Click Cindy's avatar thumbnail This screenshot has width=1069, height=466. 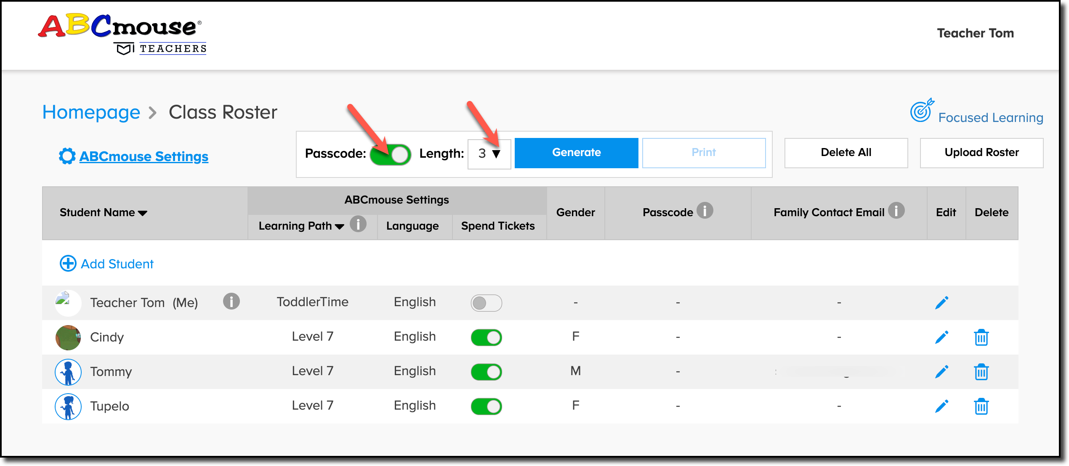coord(68,337)
